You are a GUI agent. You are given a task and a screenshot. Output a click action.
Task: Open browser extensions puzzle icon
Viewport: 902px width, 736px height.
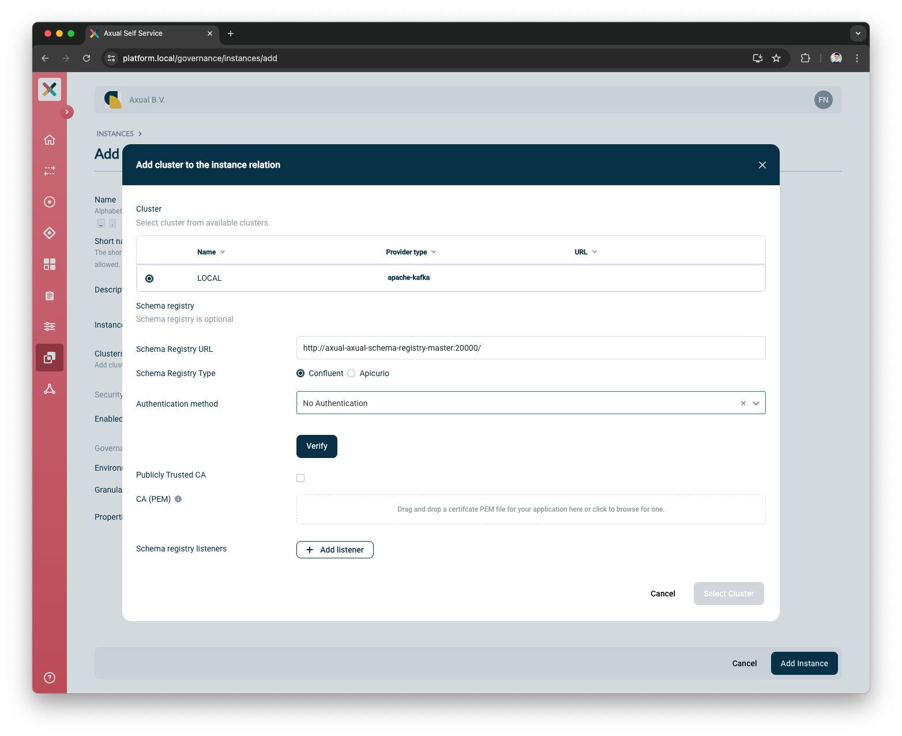pos(806,58)
